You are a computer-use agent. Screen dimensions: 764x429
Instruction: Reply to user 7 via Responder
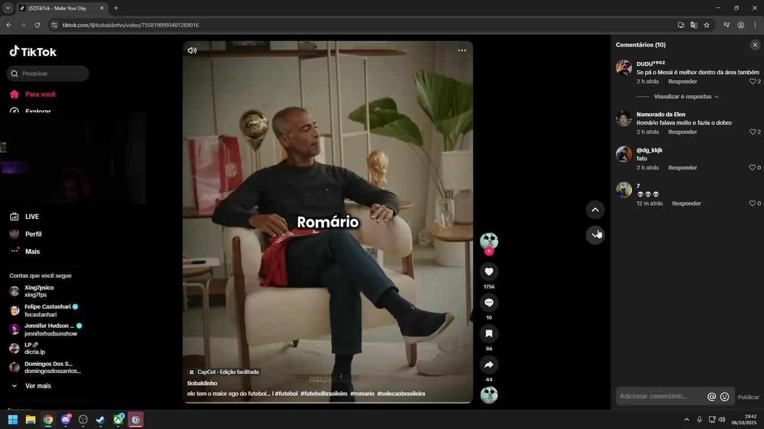(686, 204)
